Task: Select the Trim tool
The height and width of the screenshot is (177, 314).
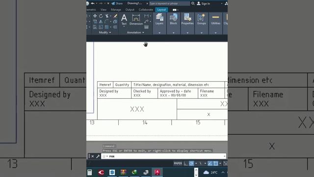Action: click(x=107, y=16)
